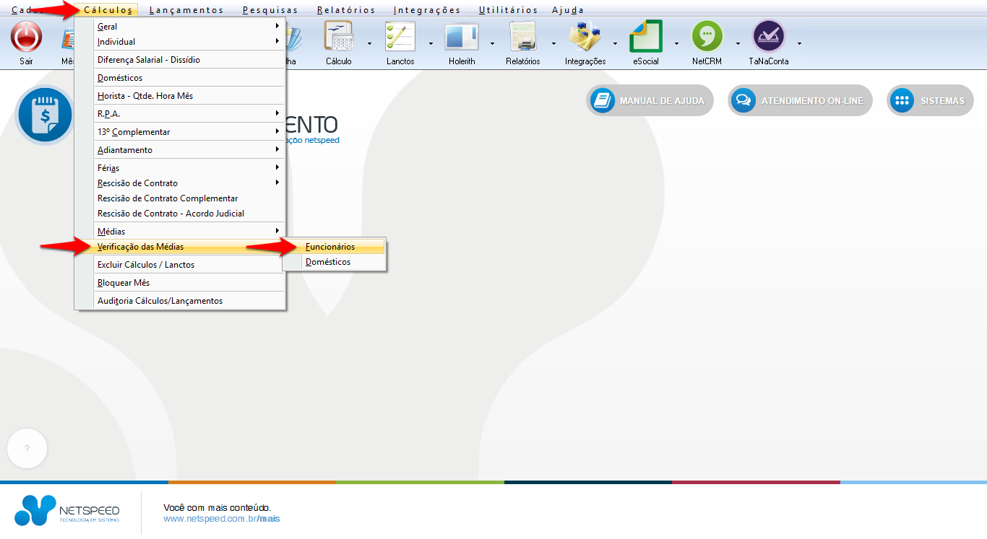987x539 pixels.
Task: Open the Relatórios printer toolbar icon
Action: pyautogui.click(x=523, y=36)
